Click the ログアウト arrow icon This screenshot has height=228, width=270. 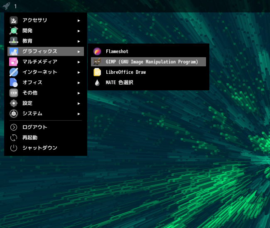pyautogui.click(x=14, y=127)
